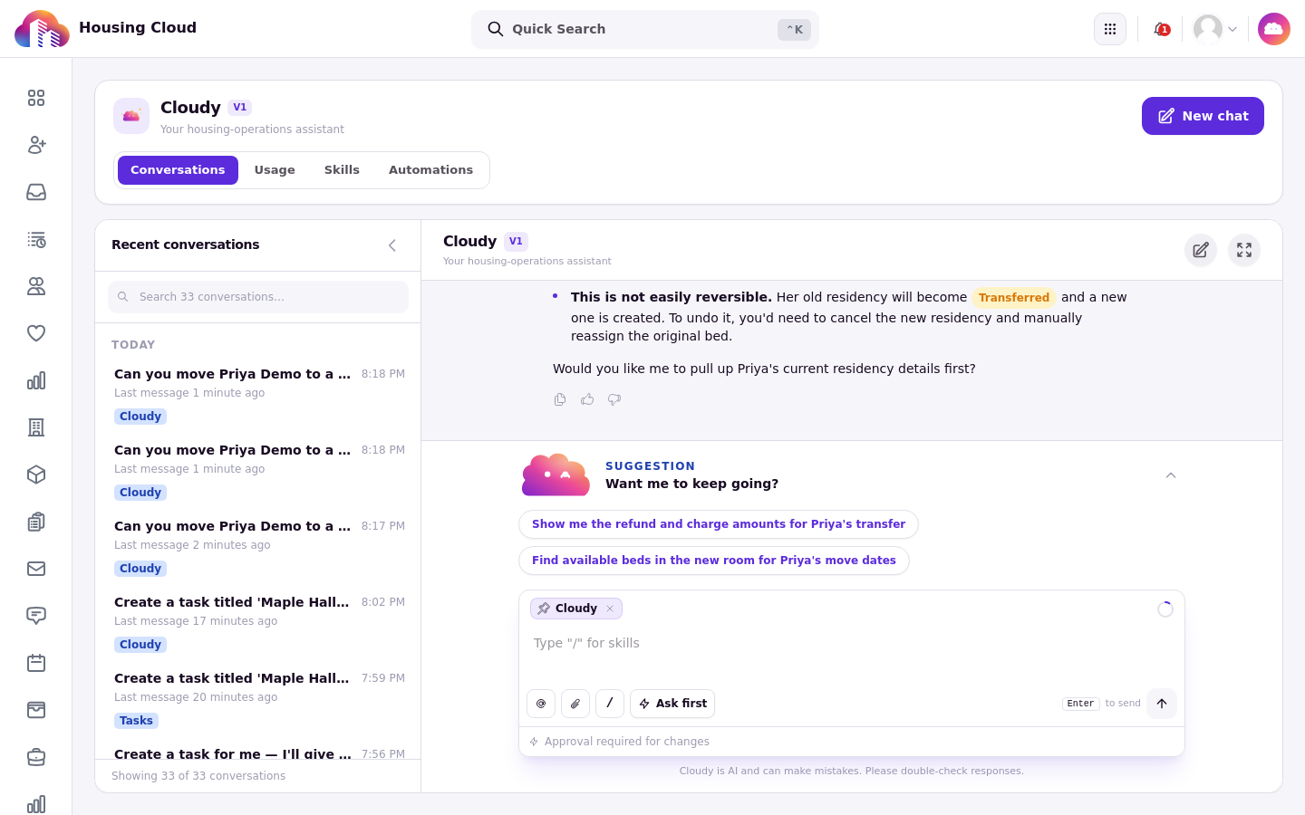Screen dimensions: 1305x815
Task: Open notifications bell with red badge
Action: point(1161,29)
